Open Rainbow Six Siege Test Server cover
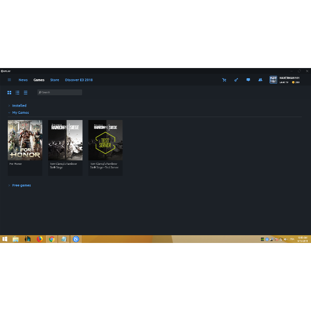311x311 pixels. click(x=105, y=140)
